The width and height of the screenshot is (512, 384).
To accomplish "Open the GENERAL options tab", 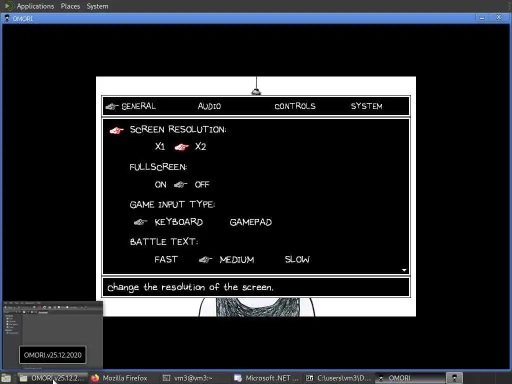I will point(138,106).
